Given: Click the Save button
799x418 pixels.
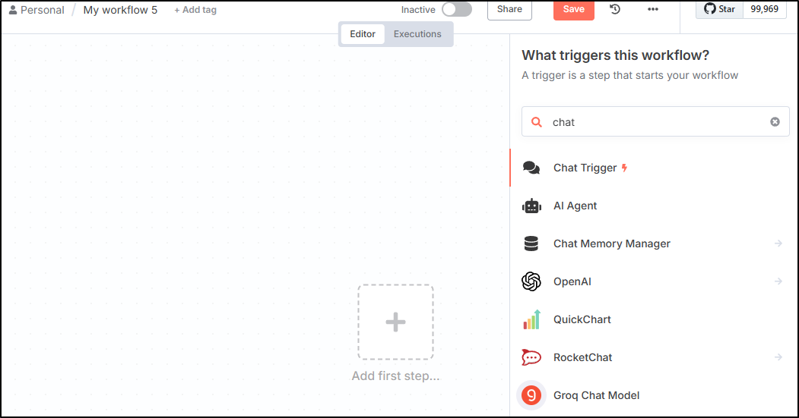Looking at the screenshot, I should pyautogui.click(x=574, y=10).
